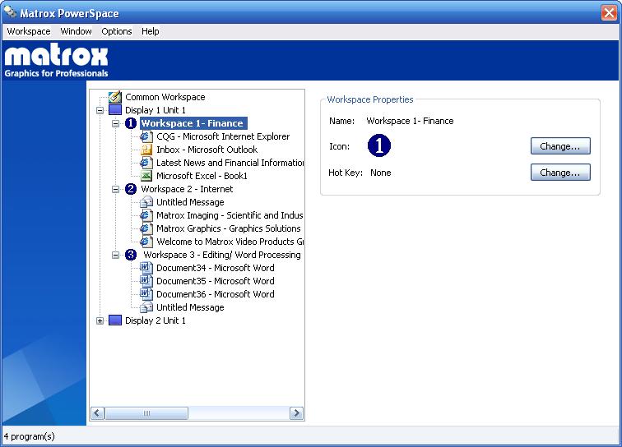Select Document35 - Microsoft Word

tap(215, 281)
